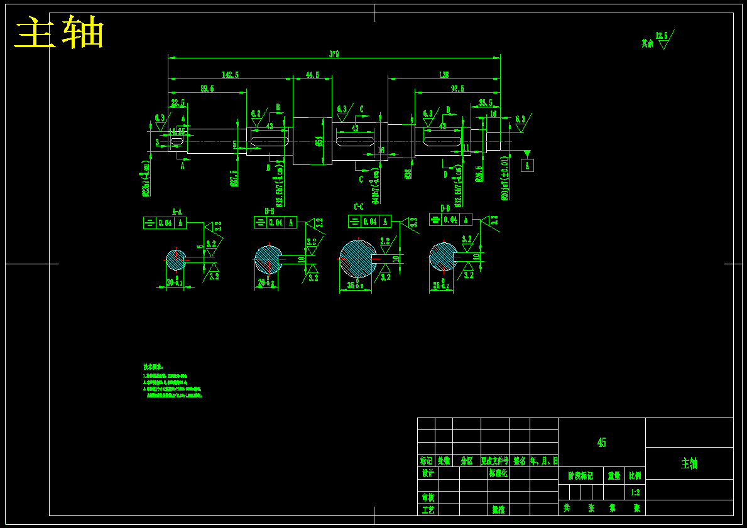Select the overall length dimension 379

(x=334, y=54)
